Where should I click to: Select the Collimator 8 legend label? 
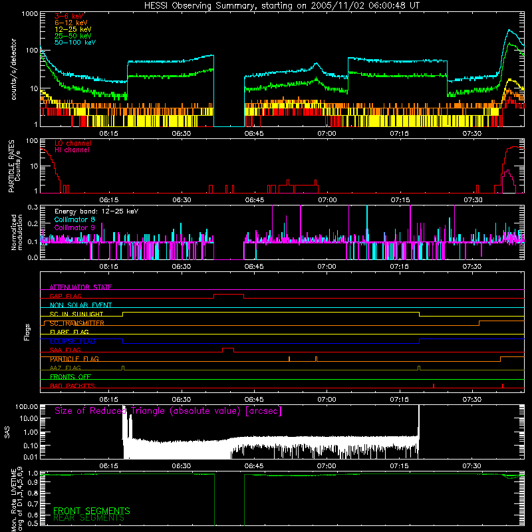pyautogui.click(x=74, y=219)
